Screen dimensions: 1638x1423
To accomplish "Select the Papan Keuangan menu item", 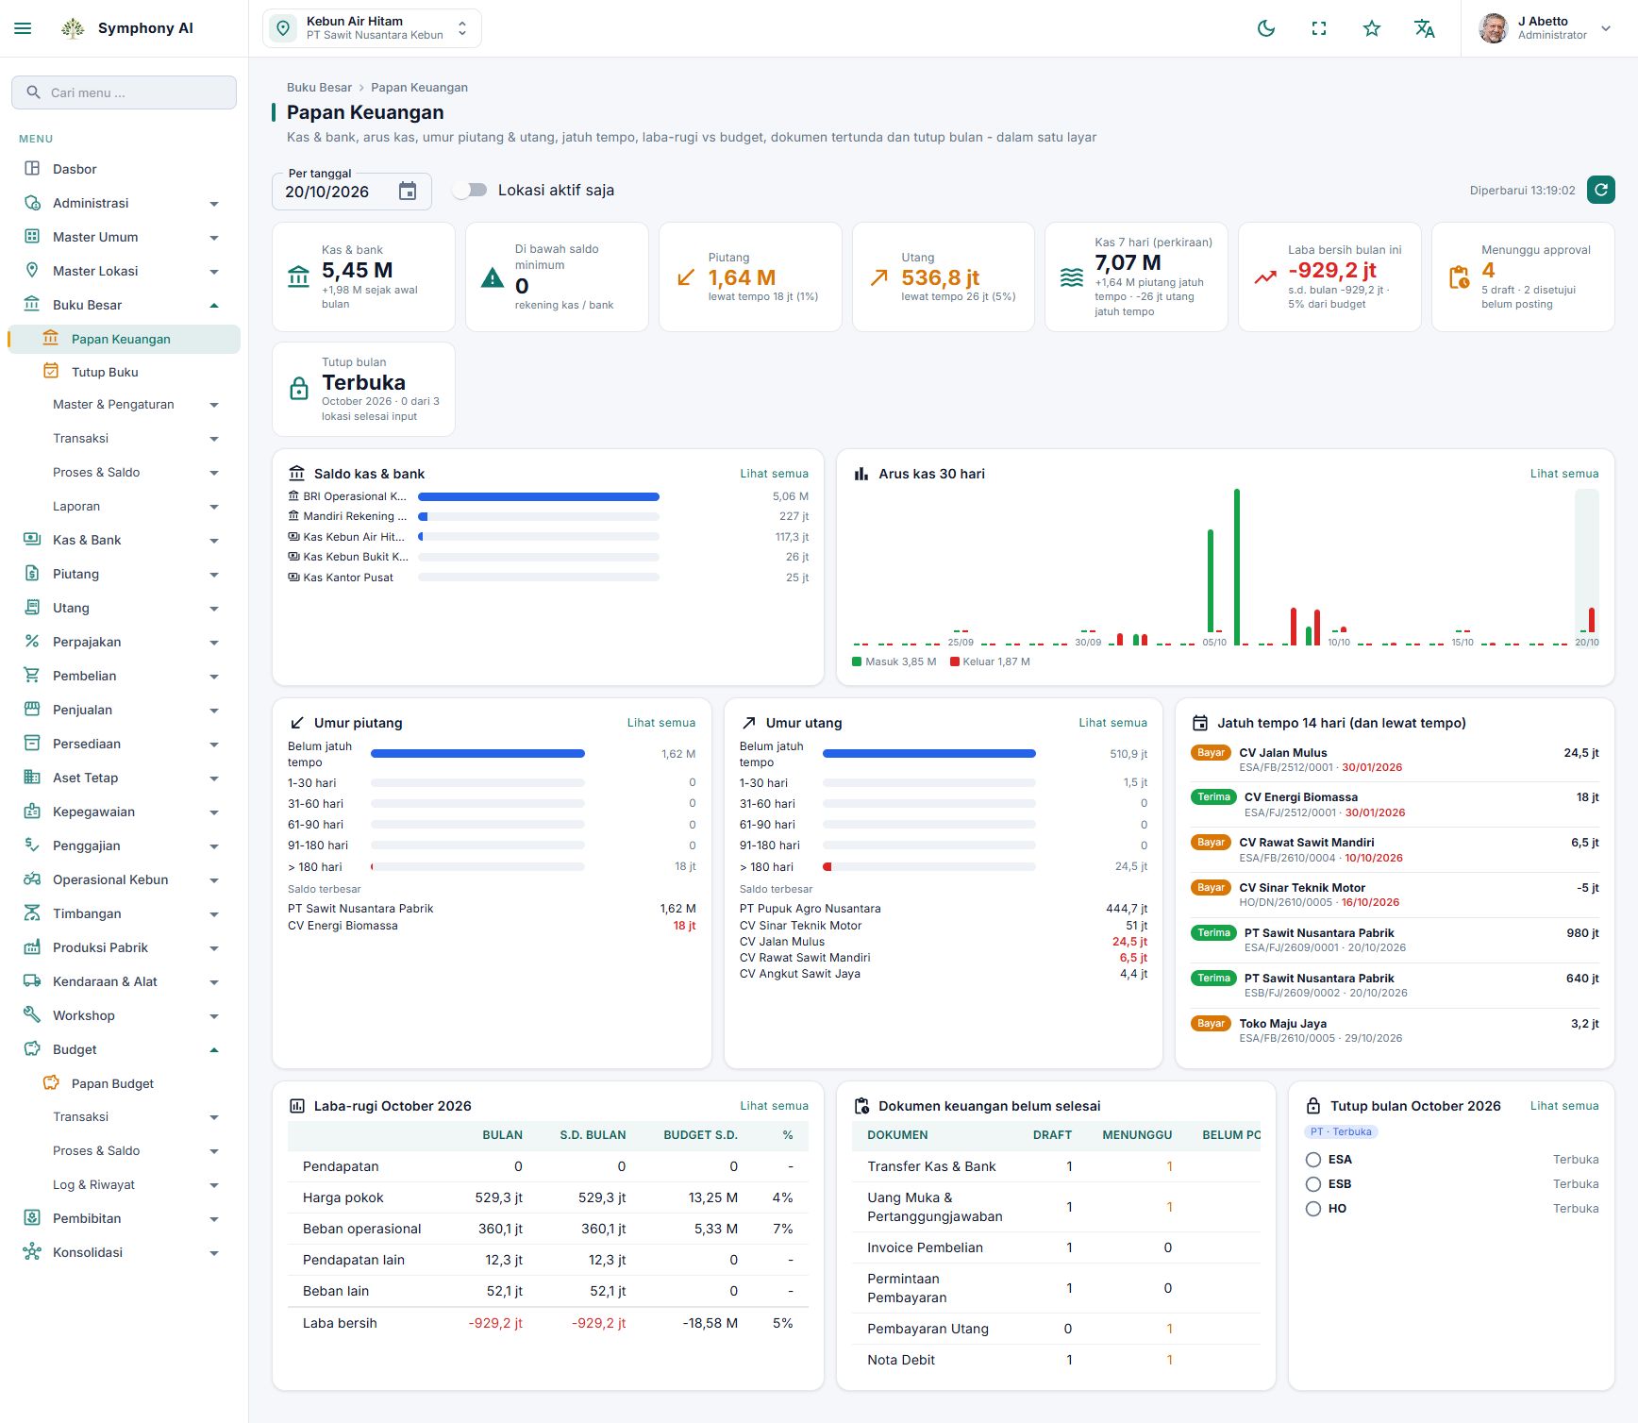I will (124, 339).
